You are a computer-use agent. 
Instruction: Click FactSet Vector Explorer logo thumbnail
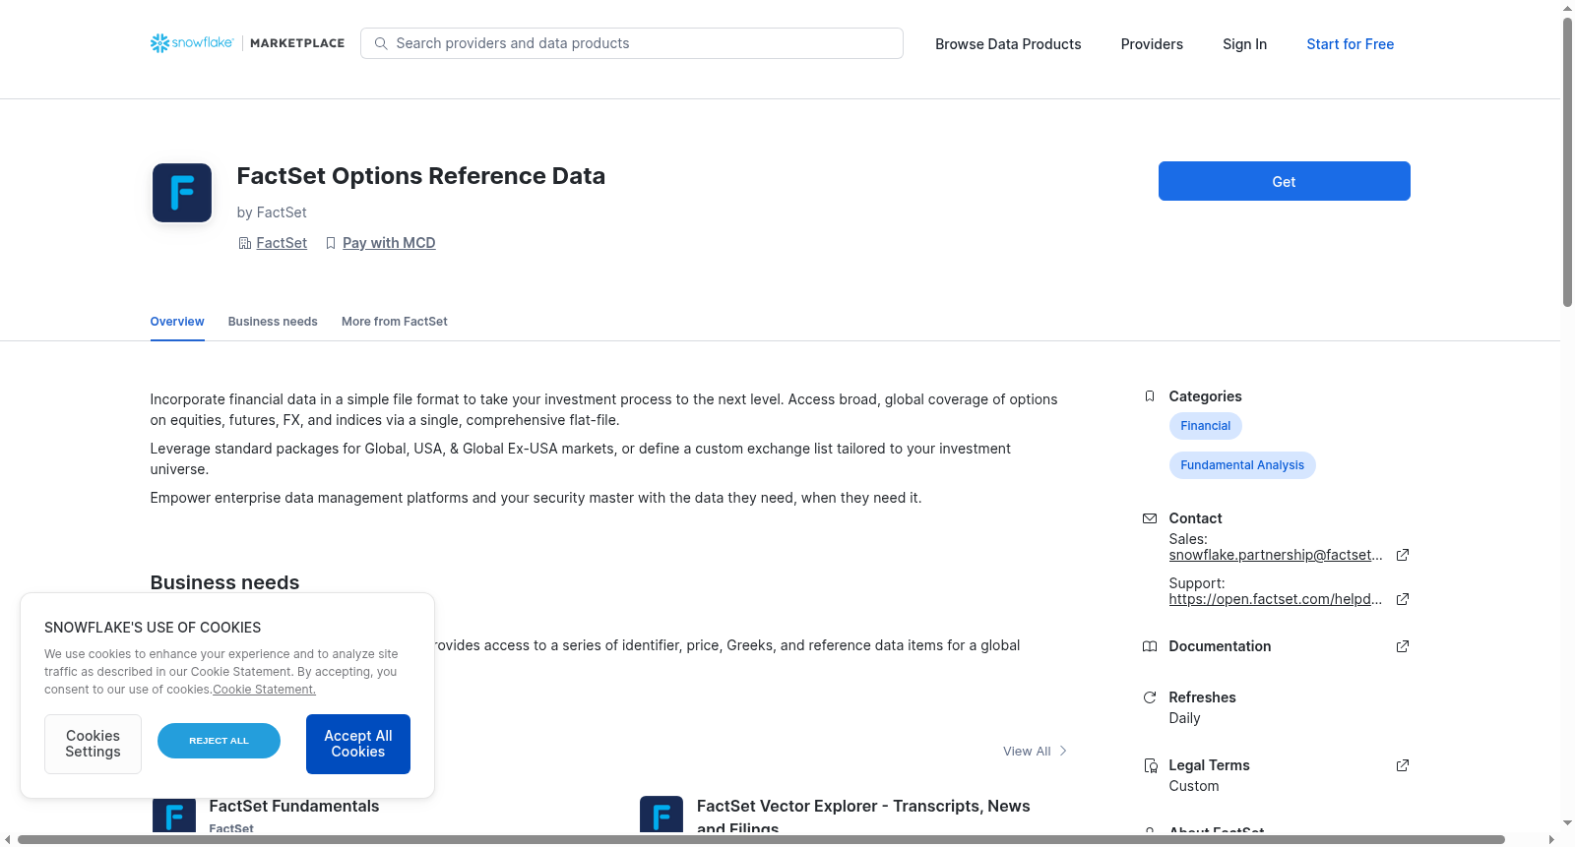(x=661, y=815)
